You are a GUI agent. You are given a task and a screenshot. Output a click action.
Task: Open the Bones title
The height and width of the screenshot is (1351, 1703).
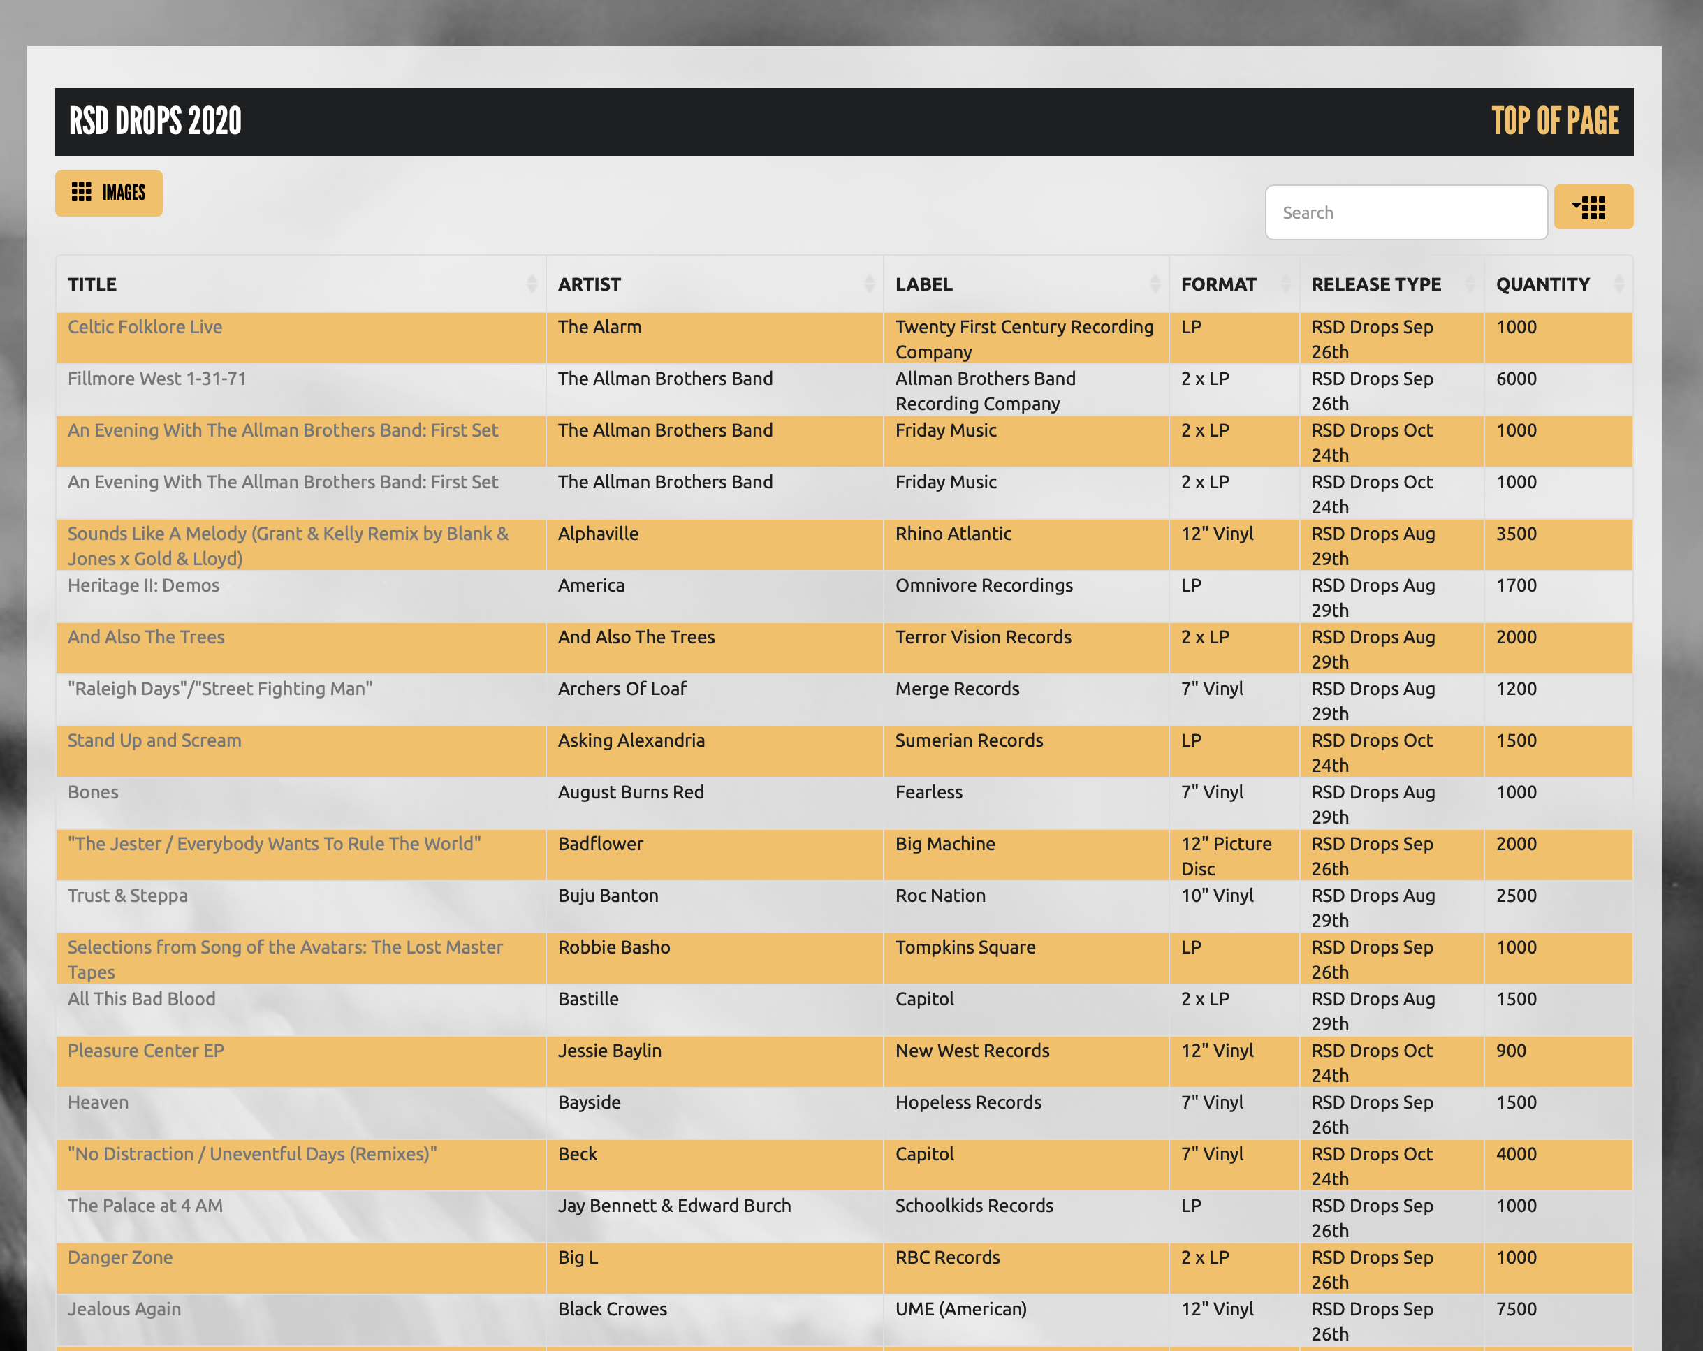(x=92, y=792)
